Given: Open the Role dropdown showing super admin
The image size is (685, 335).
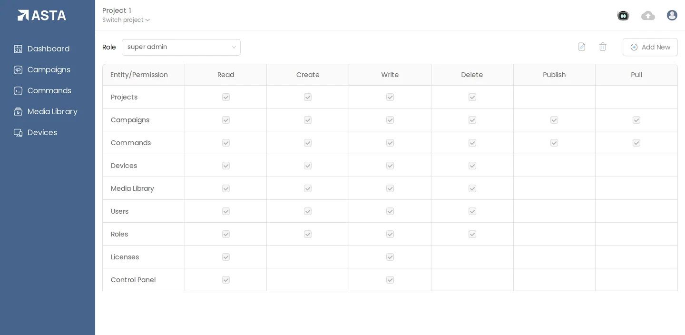Looking at the screenshot, I should (181, 47).
